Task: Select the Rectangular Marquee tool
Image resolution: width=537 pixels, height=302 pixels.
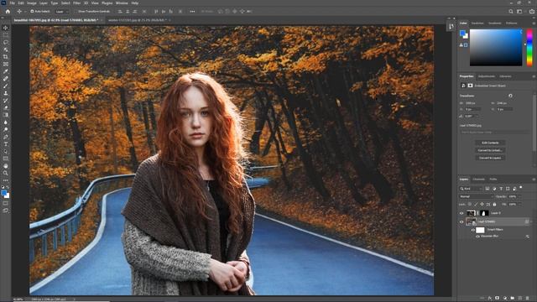Action: [x=6, y=35]
